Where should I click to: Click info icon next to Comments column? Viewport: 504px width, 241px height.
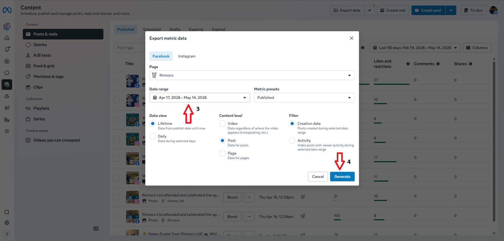coord(438,64)
